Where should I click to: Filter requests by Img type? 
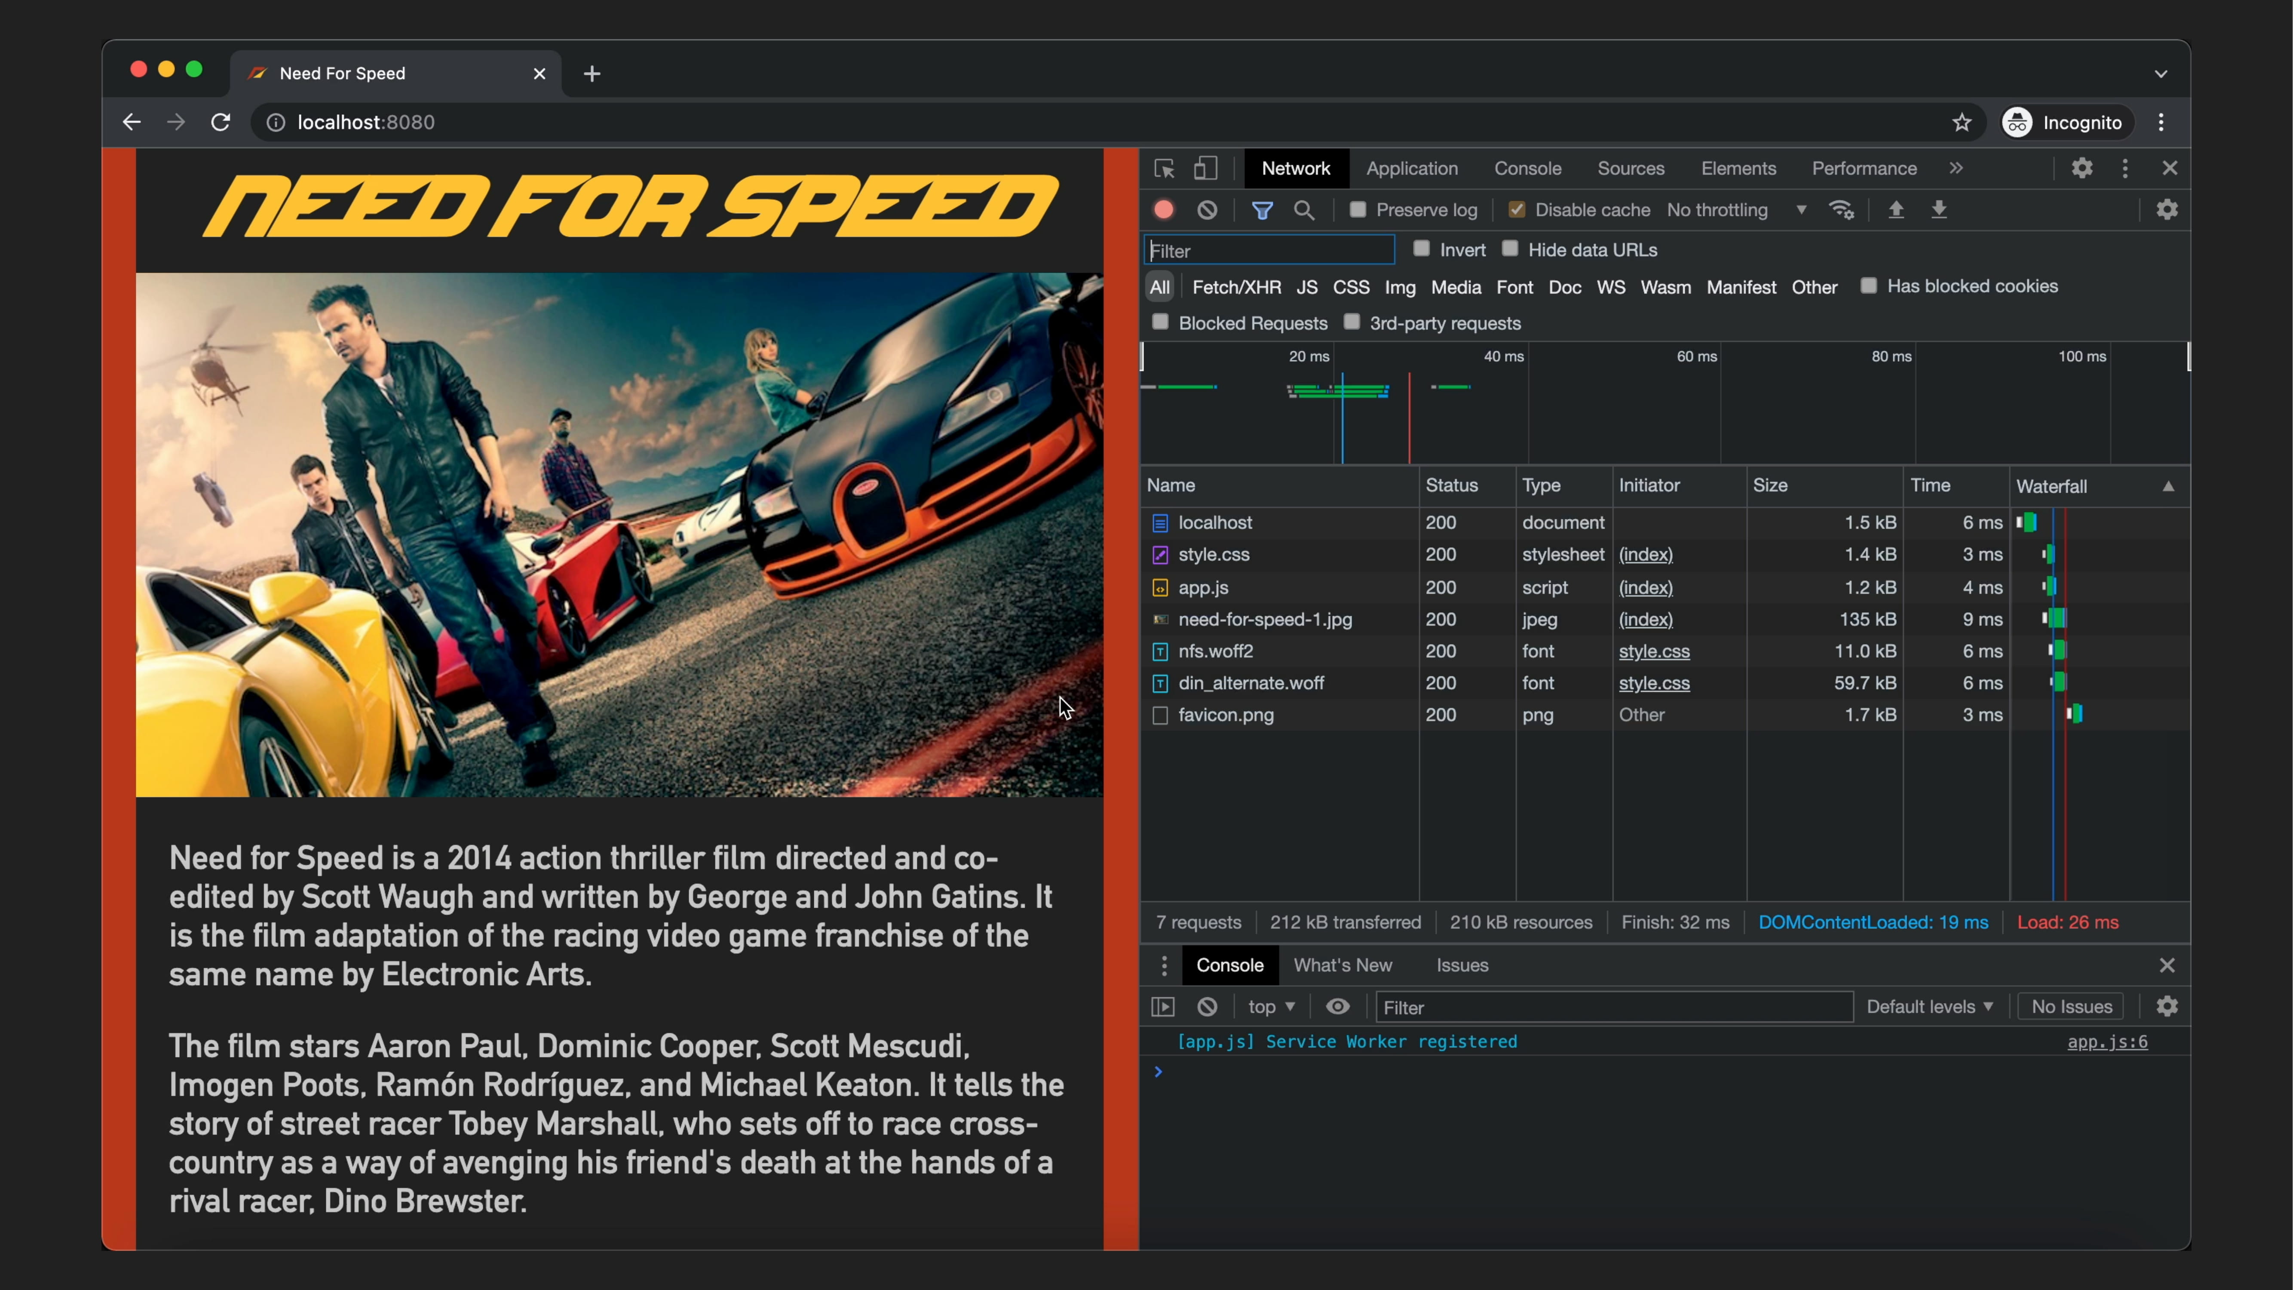click(x=1399, y=287)
